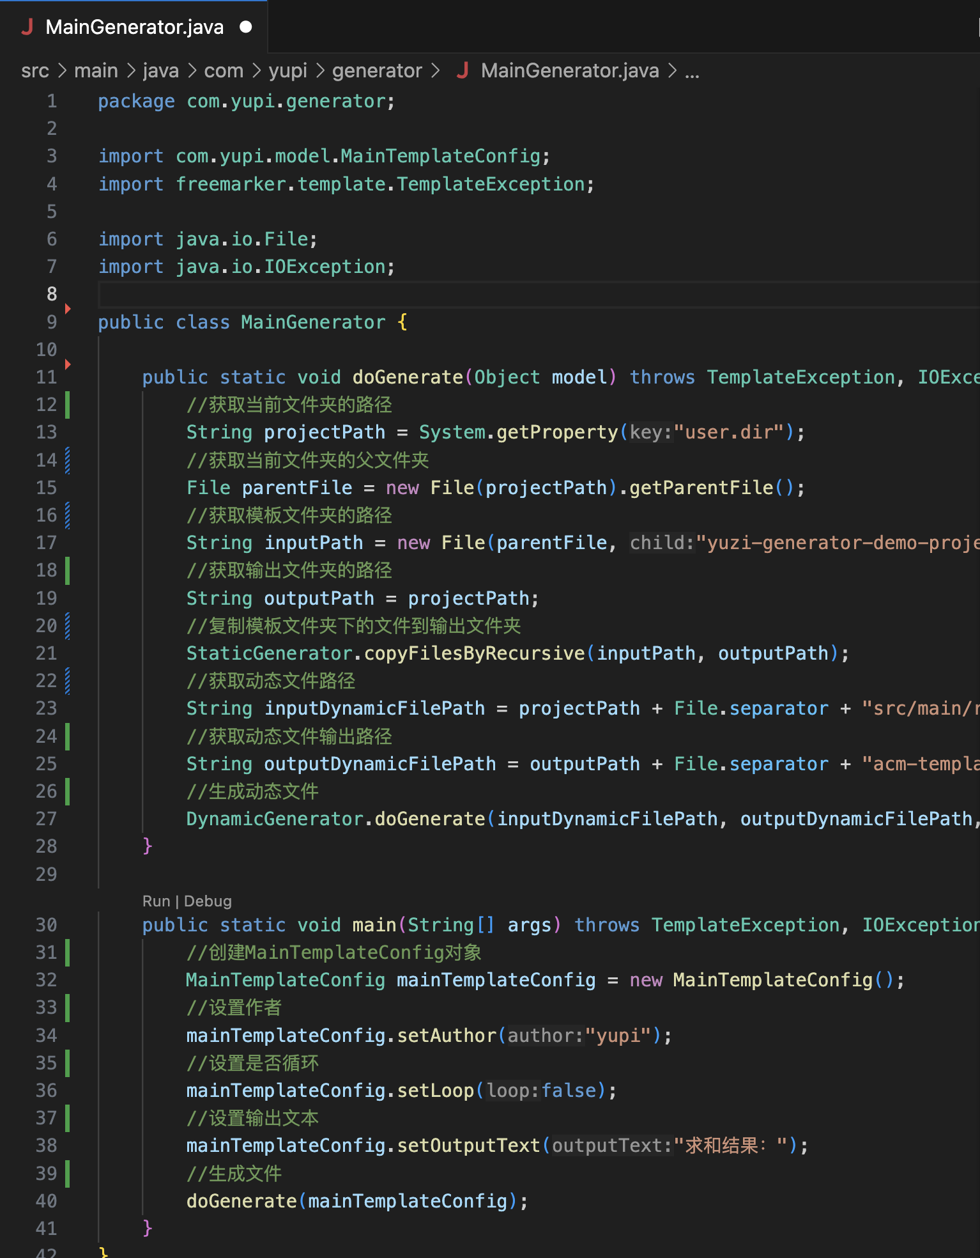Click the Java file icon in the editor tab
Screen dimensions: 980x1258
(27, 27)
